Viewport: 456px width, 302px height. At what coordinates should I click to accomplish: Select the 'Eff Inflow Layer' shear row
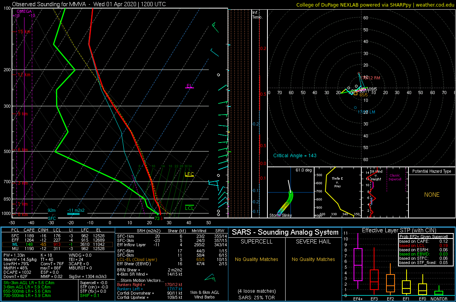[172, 245]
